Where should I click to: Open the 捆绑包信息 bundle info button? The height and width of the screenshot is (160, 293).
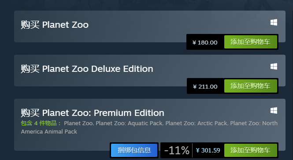[x=134, y=150]
